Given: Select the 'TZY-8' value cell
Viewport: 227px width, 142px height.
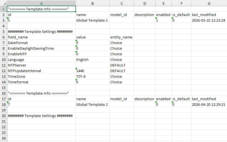Looking at the screenshot, I should [93, 77].
